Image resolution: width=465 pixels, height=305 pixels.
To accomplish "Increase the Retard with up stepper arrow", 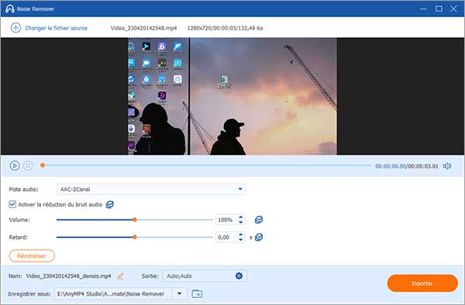I will 241,234.
